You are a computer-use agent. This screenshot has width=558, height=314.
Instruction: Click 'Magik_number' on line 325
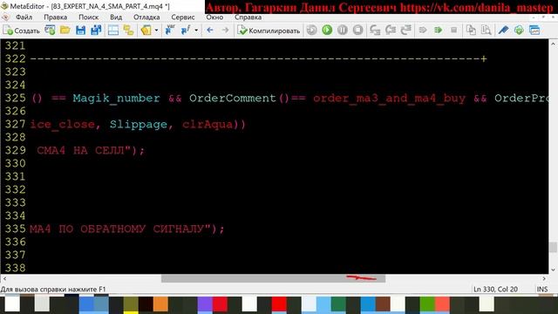click(x=116, y=98)
